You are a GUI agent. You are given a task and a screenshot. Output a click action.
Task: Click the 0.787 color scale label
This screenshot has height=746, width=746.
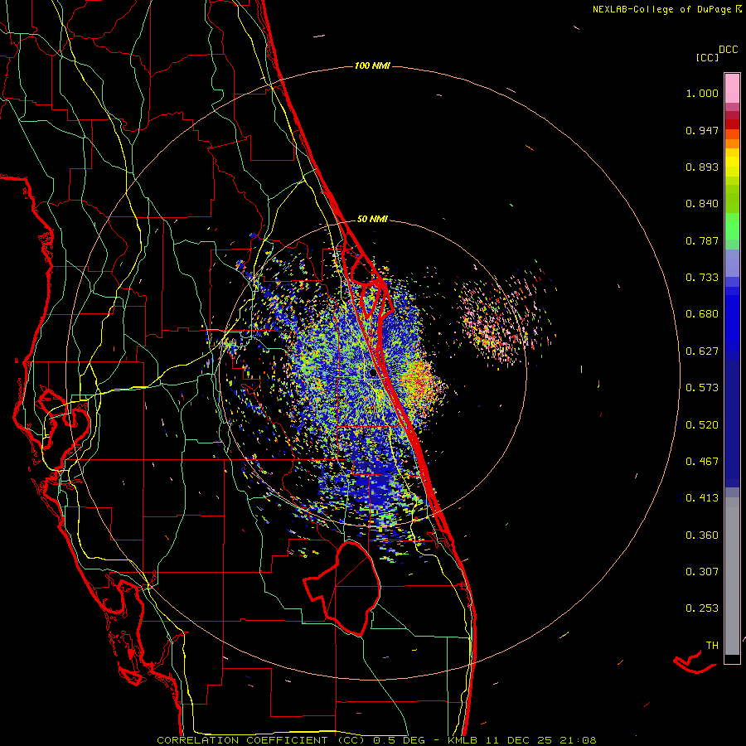pos(702,240)
